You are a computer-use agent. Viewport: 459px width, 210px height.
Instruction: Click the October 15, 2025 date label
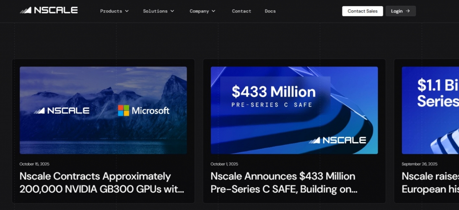34,164
